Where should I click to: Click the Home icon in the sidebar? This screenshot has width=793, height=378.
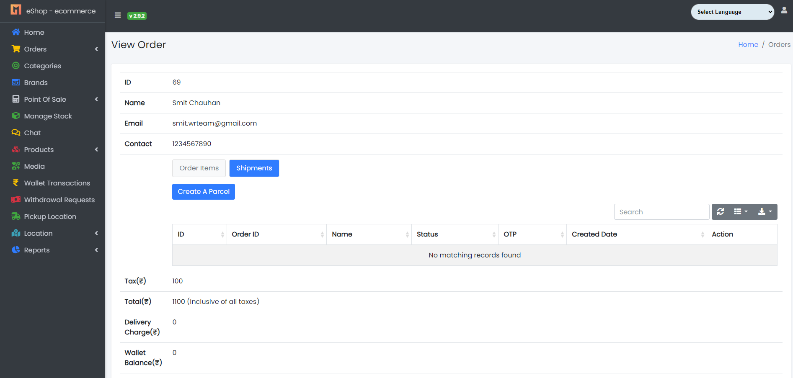click(x=16, y=32)
